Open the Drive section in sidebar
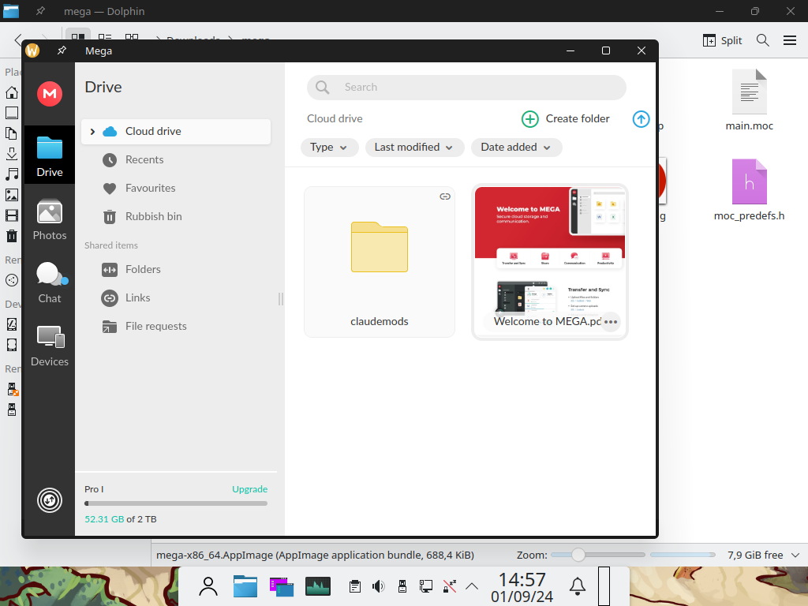The width and height of the screenshot is (808, 606). pos(50,155)
